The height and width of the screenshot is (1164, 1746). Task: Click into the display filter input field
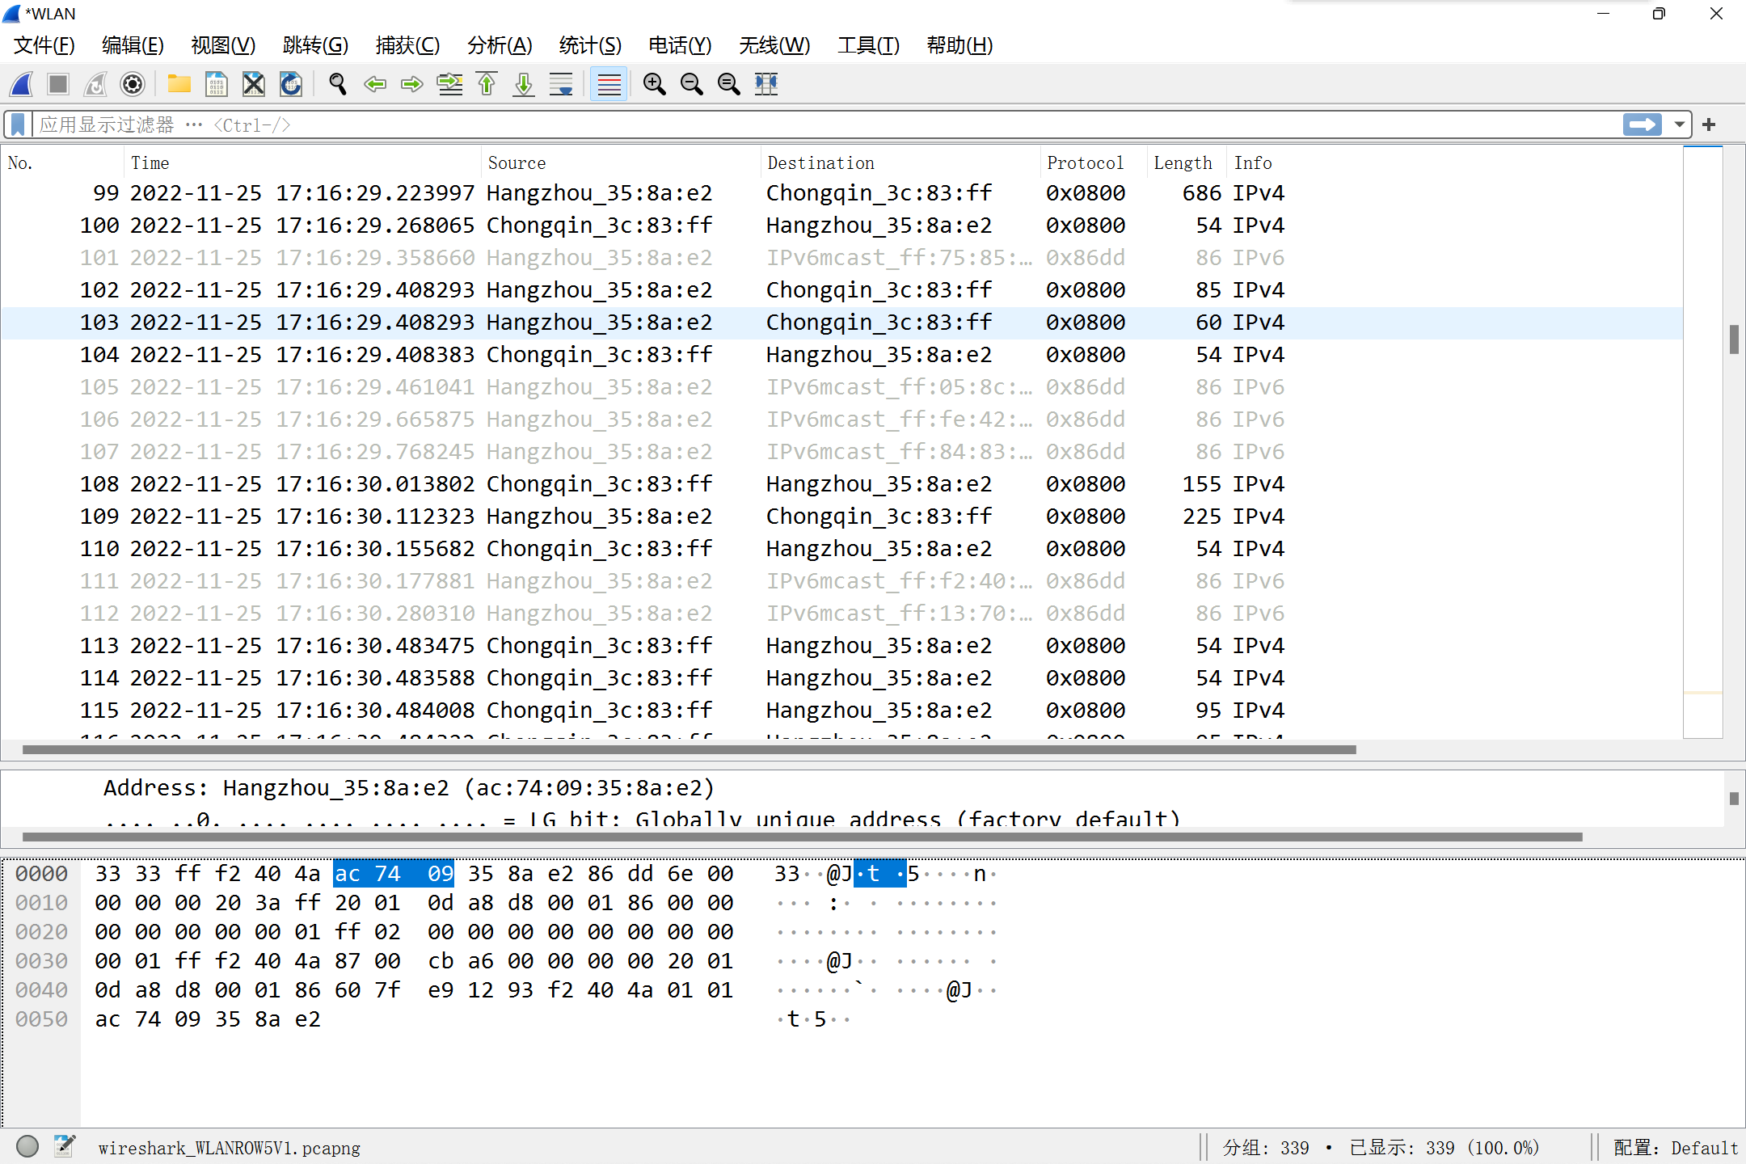tap(824, 124)
